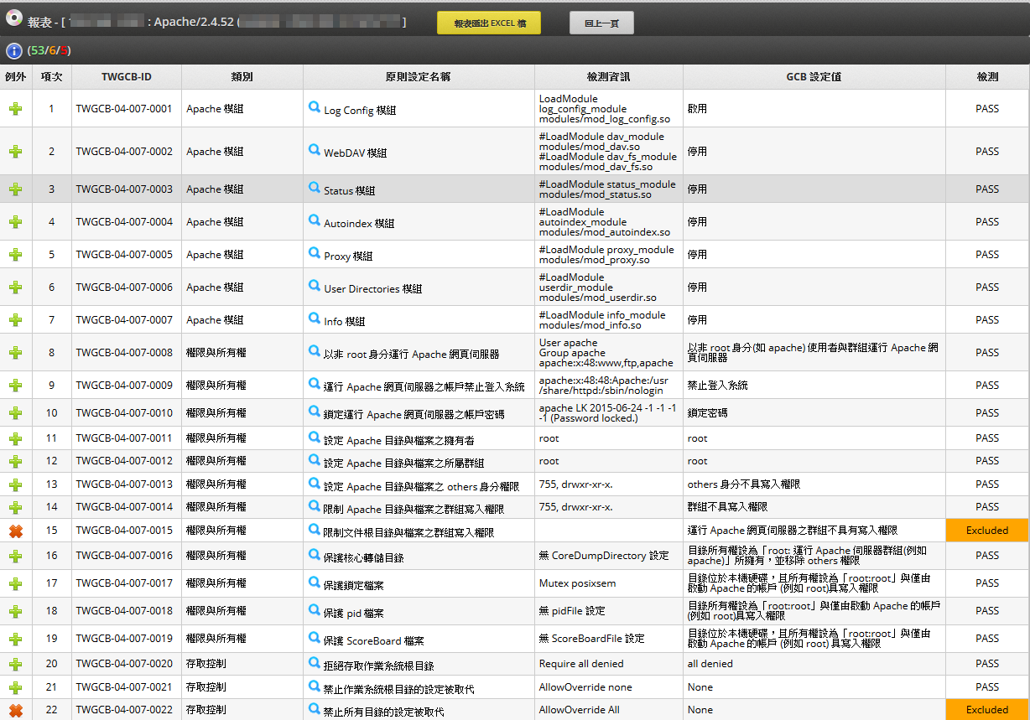The height and width of the screenshot is (720, 1030).
Task: Expand row 8 with its green plus
Action: (x=16, y=353)
